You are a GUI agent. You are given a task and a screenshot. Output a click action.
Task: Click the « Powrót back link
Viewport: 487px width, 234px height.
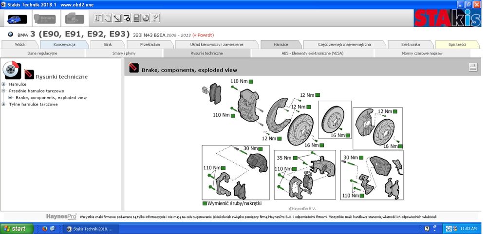pyautogui.click(x=203, y=35)
